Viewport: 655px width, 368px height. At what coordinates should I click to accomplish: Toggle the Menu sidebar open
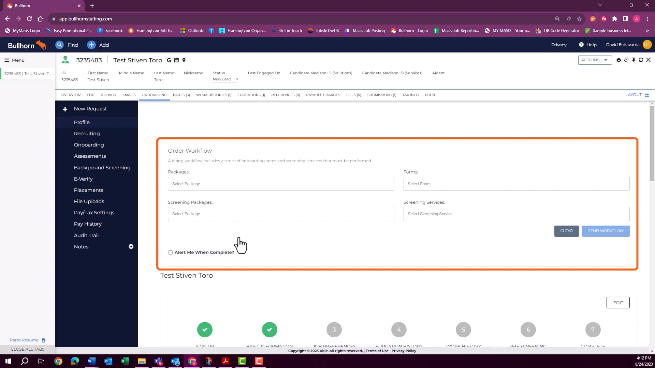tap(8, 60)
